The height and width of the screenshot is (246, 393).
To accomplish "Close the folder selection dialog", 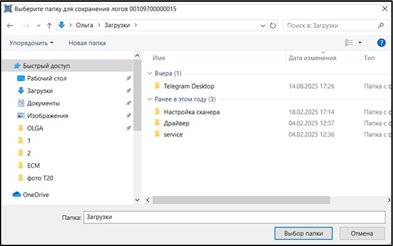I will pyautogui.click(x=384, y=9).
